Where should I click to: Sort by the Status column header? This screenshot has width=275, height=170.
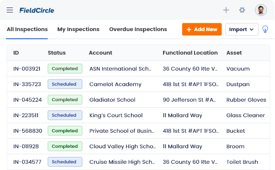[57, 53]
